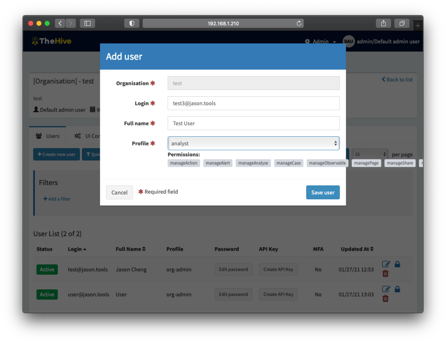Reload the page with refresh icon
The height and width of the screenshot is (343, 446).
pyautogui.click(x=299, y=24)
